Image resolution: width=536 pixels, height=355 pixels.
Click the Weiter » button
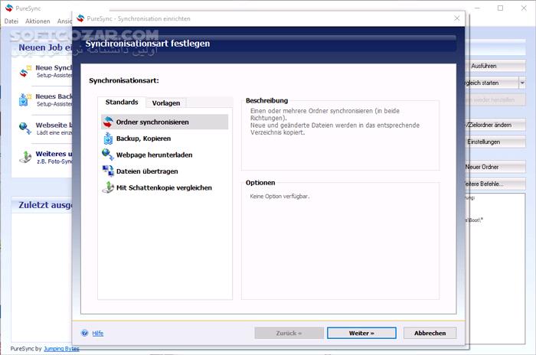[361, 333]
